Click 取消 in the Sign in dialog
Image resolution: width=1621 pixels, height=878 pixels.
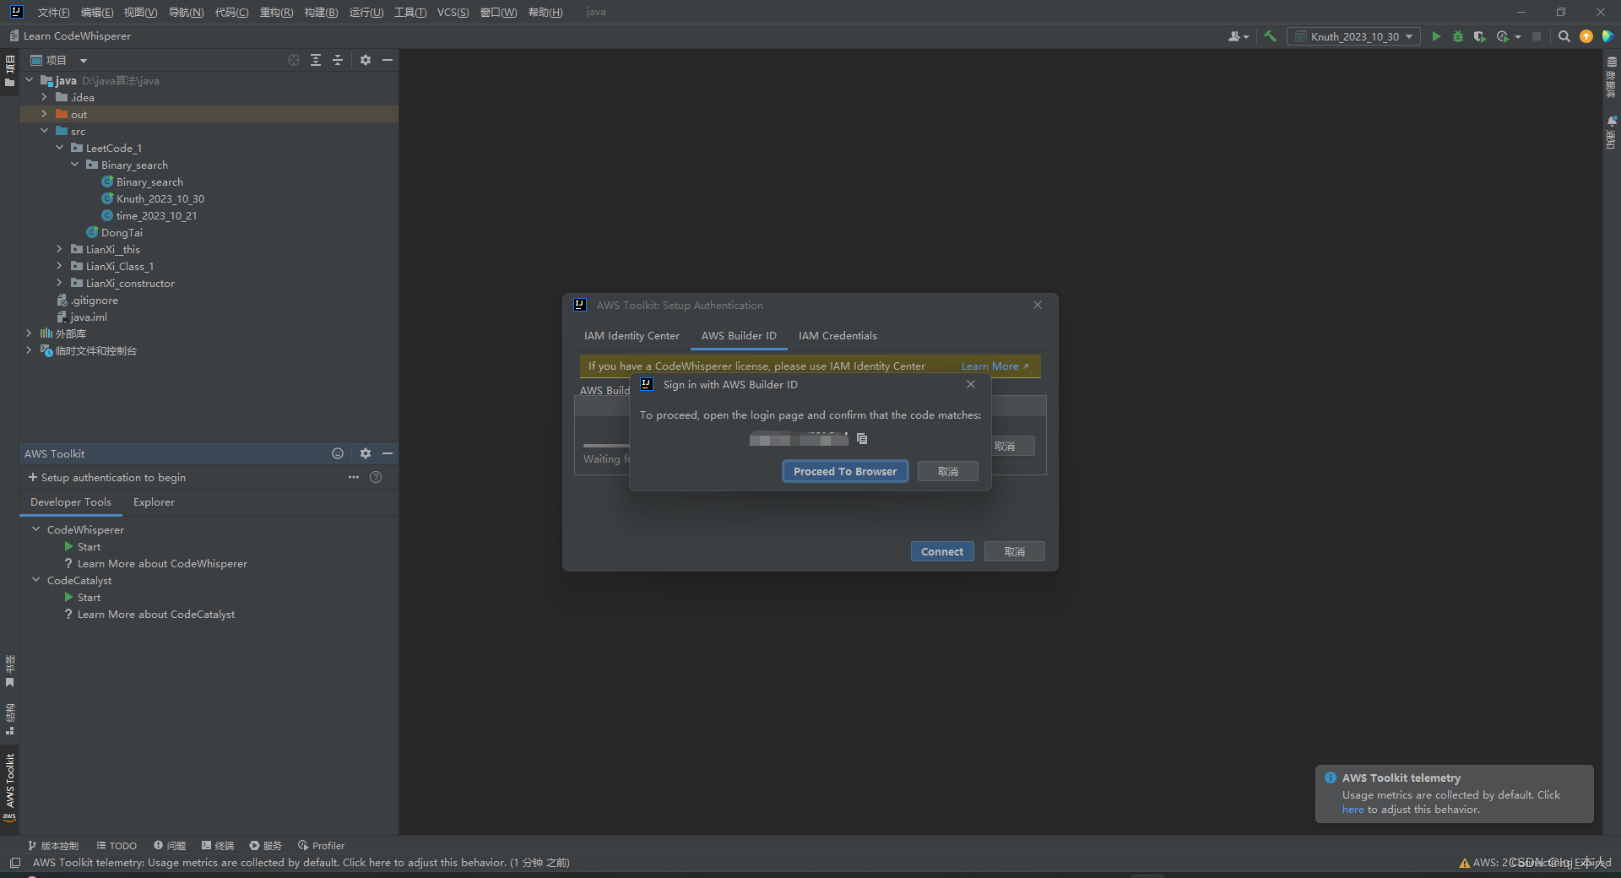(x=947, y=471)
